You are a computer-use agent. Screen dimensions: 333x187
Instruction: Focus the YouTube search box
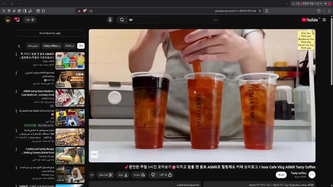[x=174, y=20]
